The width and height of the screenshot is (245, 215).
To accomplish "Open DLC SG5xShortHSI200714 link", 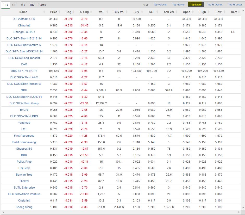I will point(24,97).
